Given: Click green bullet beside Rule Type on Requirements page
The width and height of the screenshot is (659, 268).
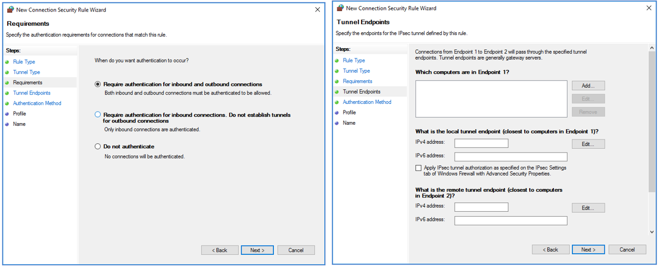Looking at the screenshot, I should click(x=7, y=62).
